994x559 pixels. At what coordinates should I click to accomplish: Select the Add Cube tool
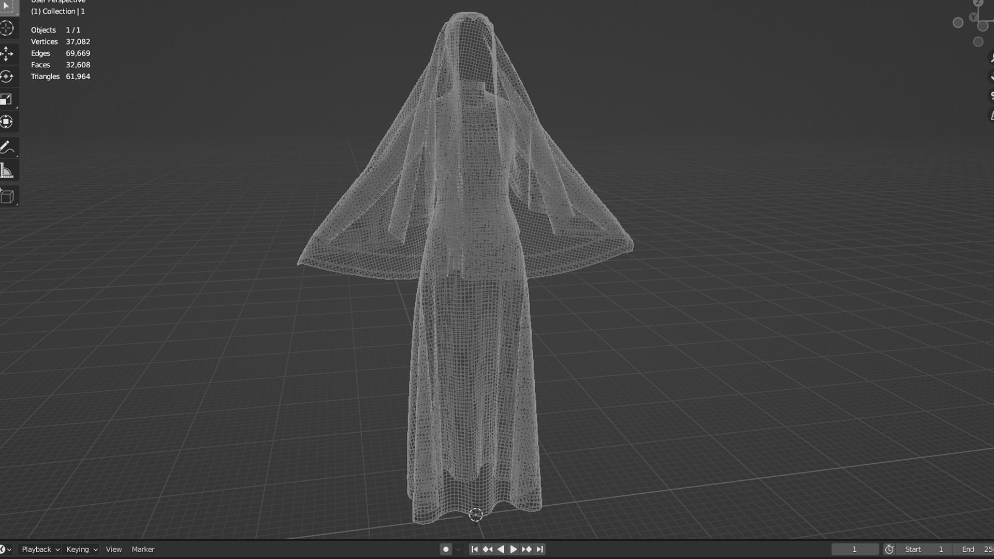pyautogui.click(x=7, y=197)
